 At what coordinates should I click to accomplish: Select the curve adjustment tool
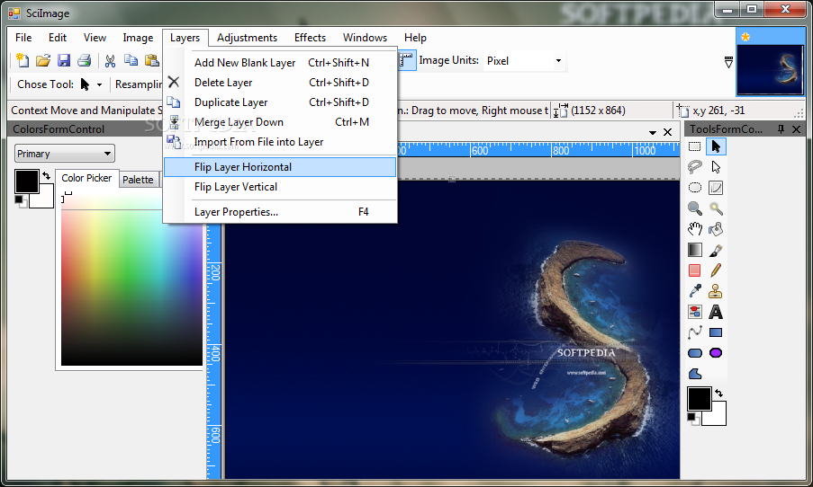pos(716,188)
